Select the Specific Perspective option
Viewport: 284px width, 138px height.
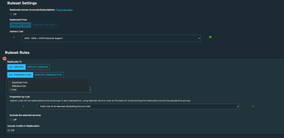[x=48, y=75]
